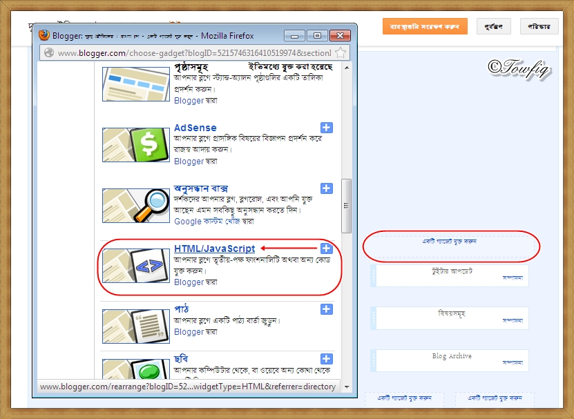Click Blogger author link under পাঠ gadget
The height and width of the screenshot is (419, 574).
click(189, 332)
